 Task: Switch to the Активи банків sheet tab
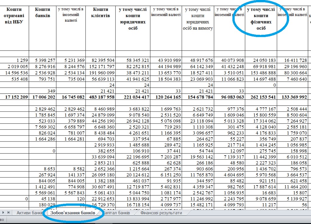coord(30,213)
